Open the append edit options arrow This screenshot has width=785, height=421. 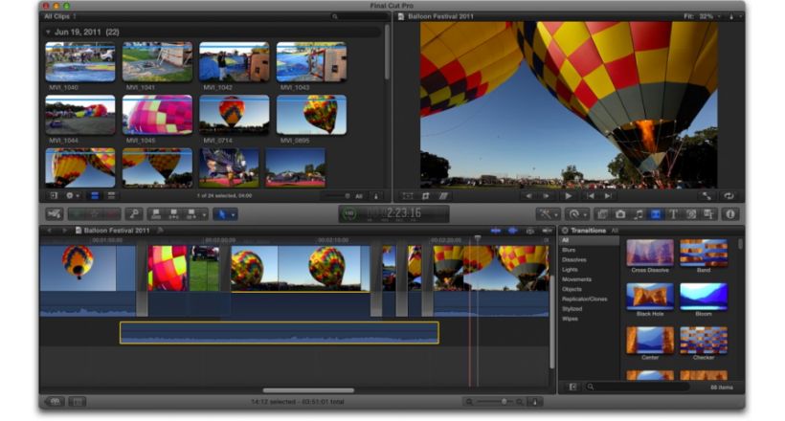click(204, 214)
